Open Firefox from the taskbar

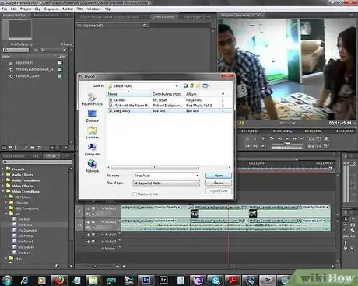(x=59, y=280)
